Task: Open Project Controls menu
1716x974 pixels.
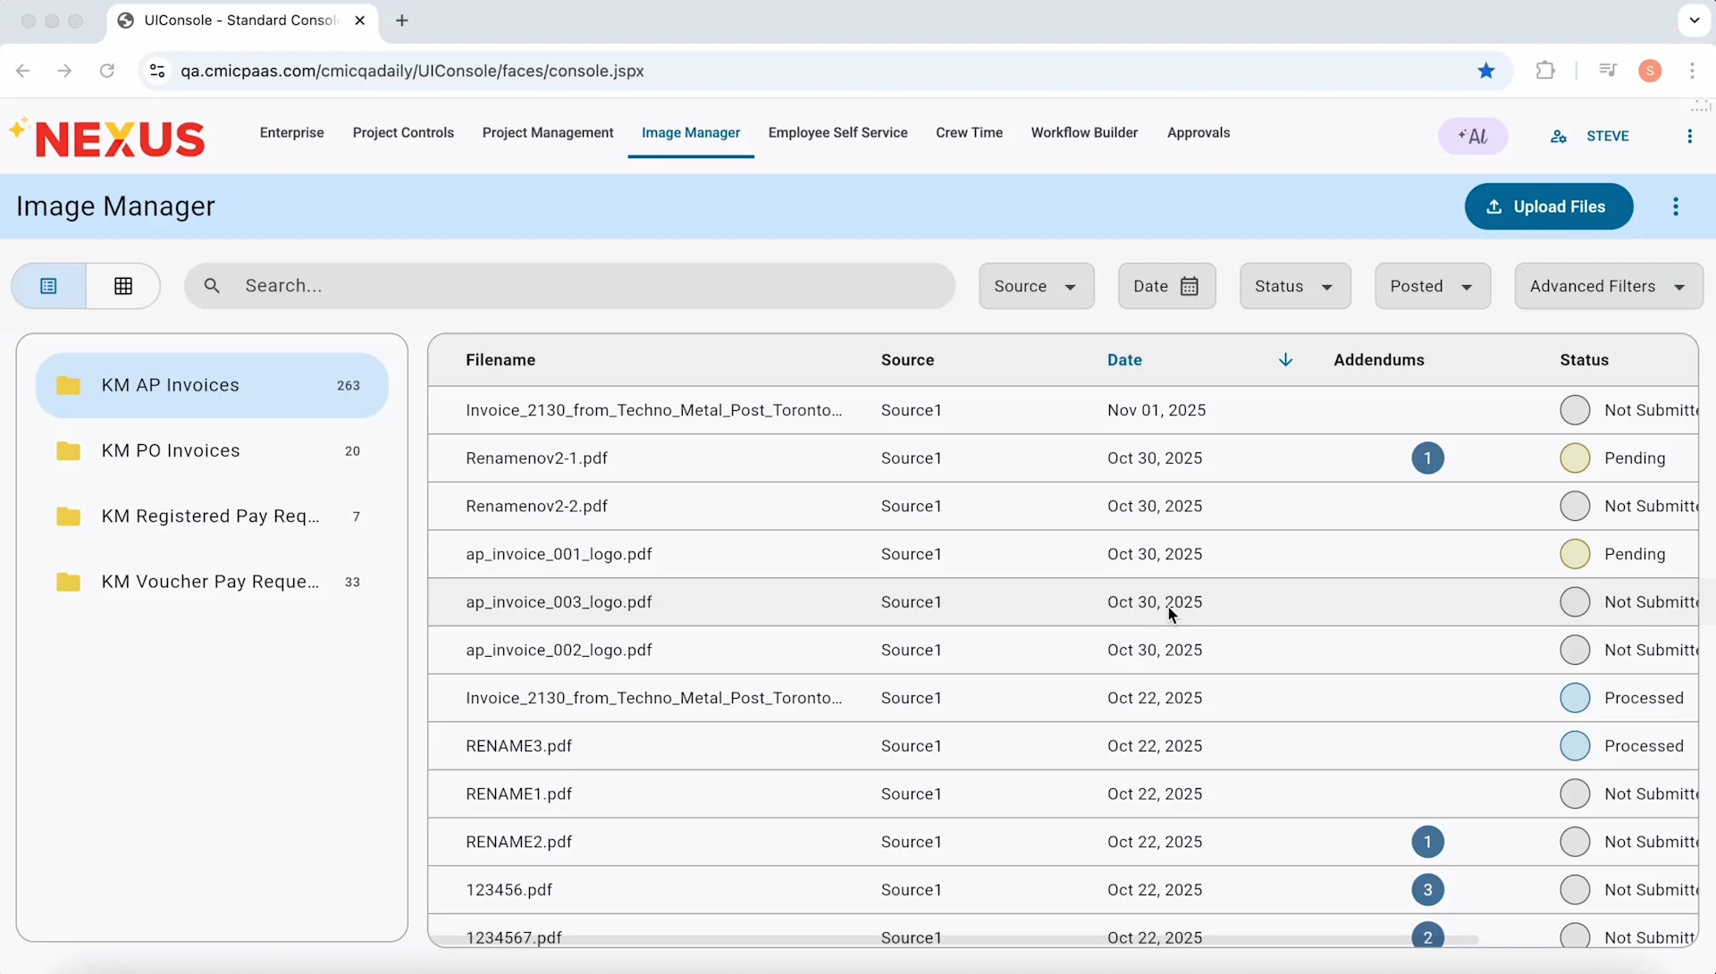Action: click(x=403, y=132)
